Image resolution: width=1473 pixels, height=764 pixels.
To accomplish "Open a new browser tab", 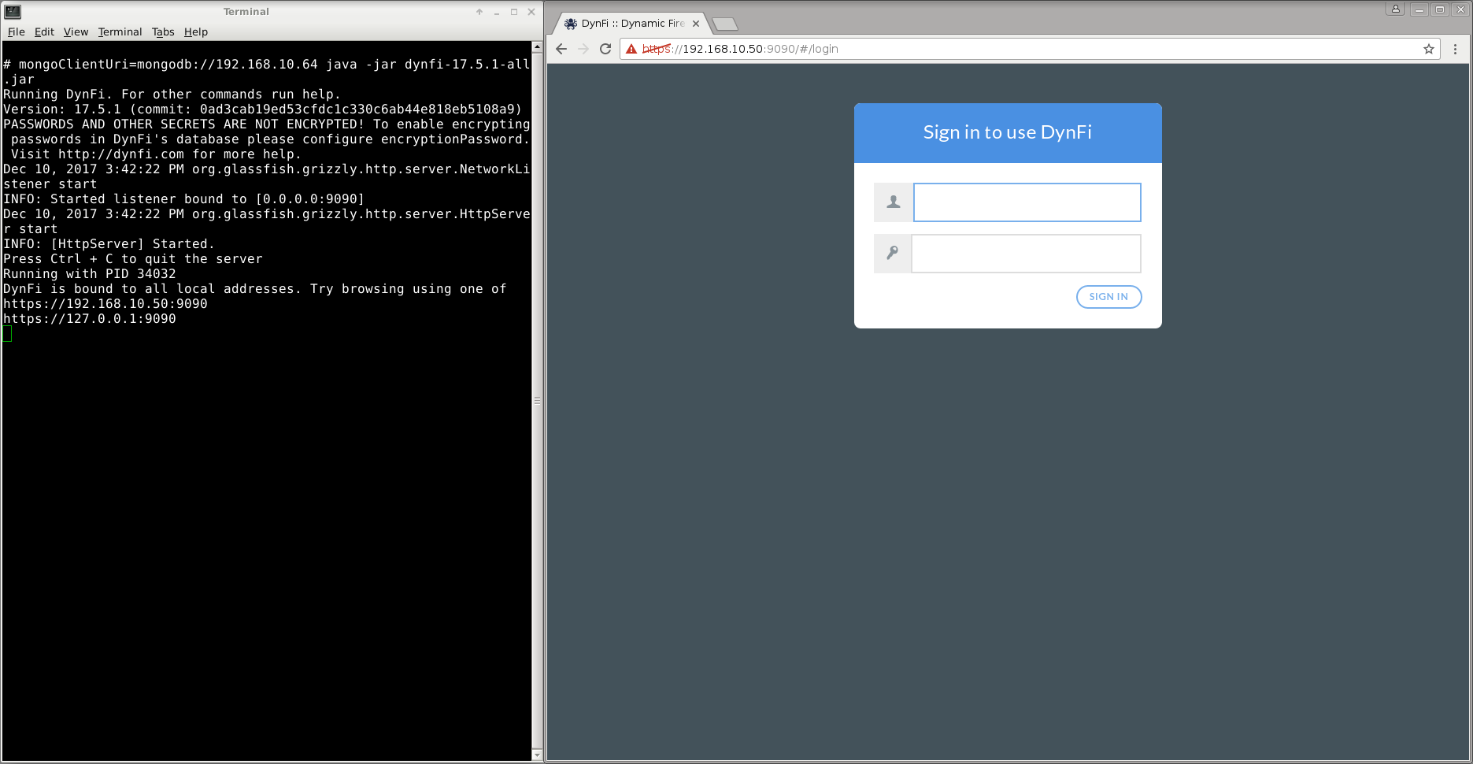I will (725, 24).
